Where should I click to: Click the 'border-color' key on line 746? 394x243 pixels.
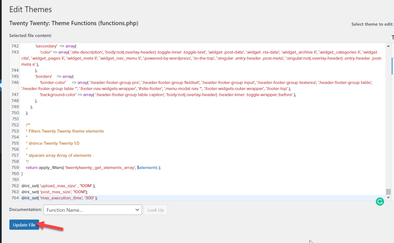(53, 82)
